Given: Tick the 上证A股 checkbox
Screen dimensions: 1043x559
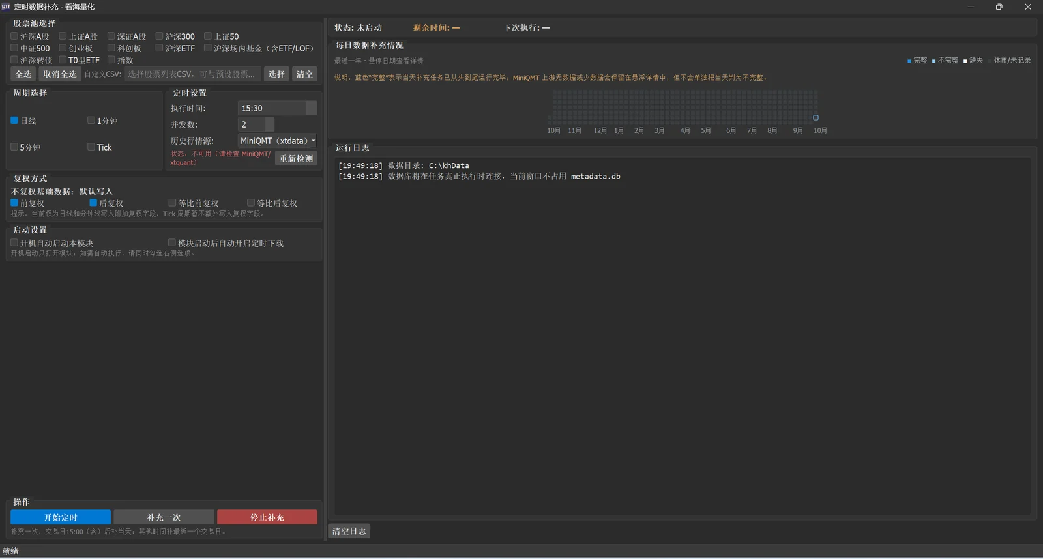Looking at the screenshot, I should click(x=63, y=36).
